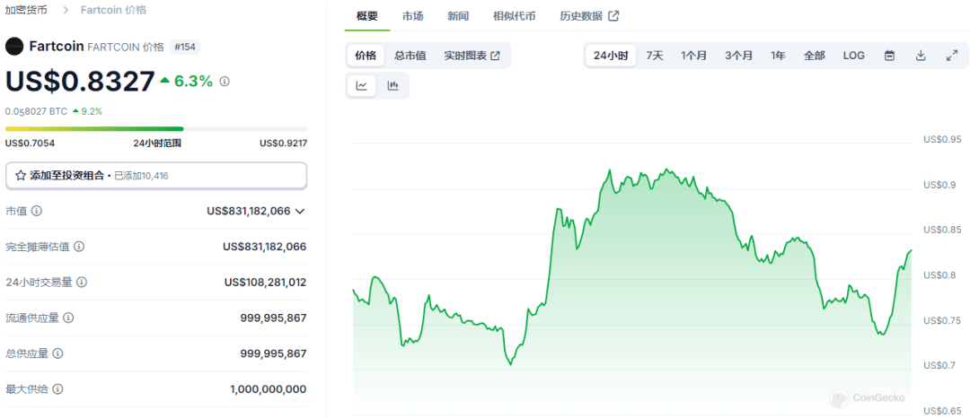Switch to candlestick chart icon
This screenshot has width=970, height=418.
392,86
